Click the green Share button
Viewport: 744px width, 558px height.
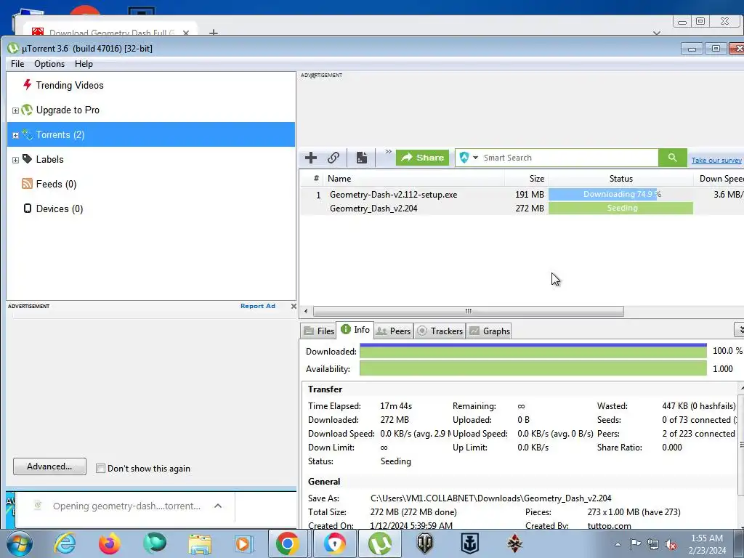point(422,158)
